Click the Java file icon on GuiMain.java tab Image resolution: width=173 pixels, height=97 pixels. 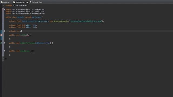14,2
